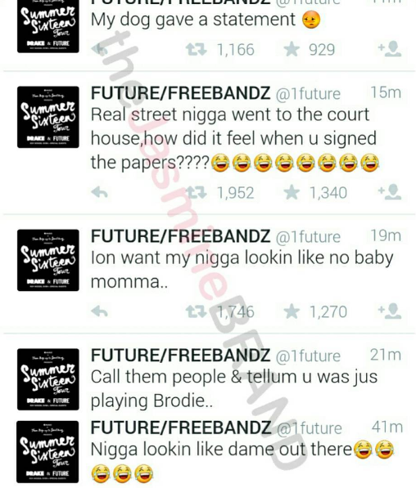Open @1future handle on 15m tweet
Screen dimensions: 416x488
tap(308, 94)
